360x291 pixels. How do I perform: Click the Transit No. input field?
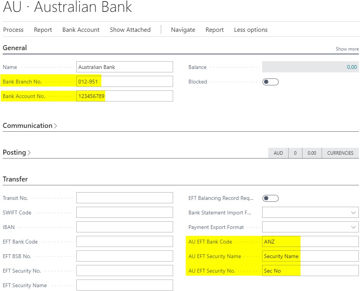[x=124, y=198]
